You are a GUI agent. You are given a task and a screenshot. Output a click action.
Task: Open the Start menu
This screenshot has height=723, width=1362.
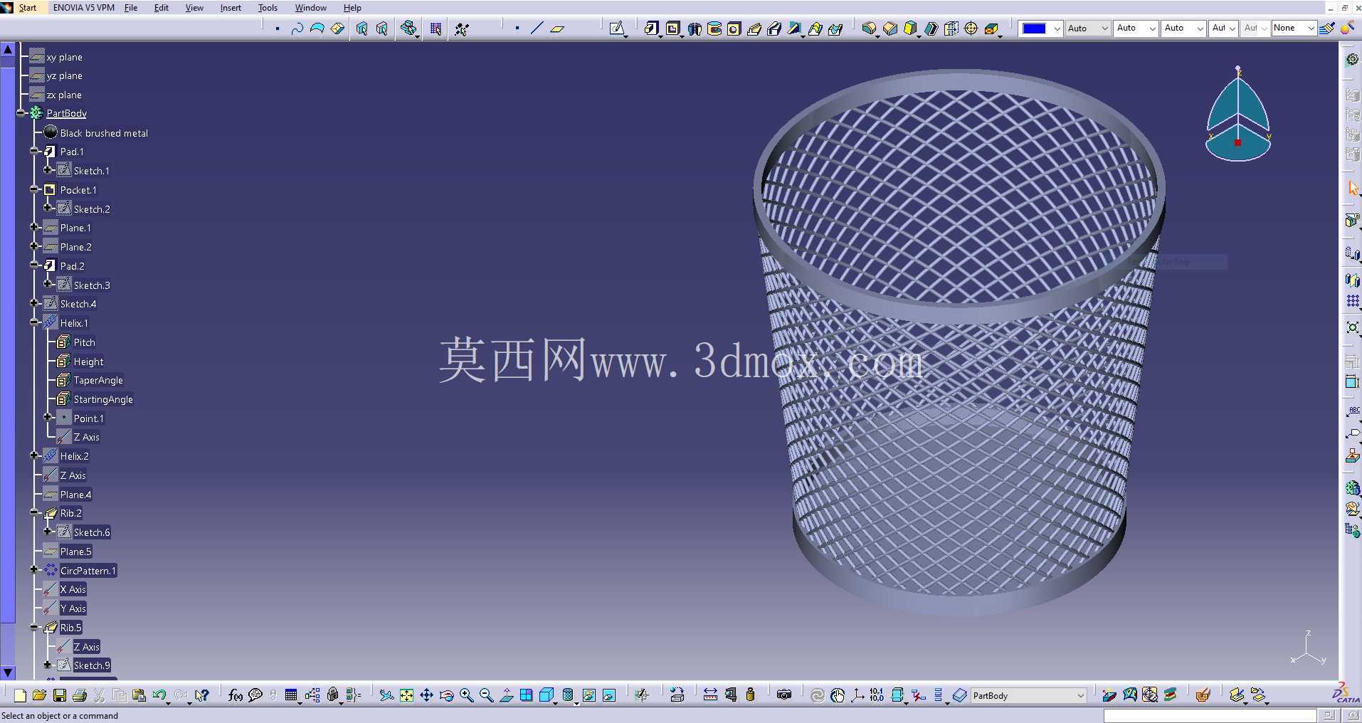click(27, 8)
